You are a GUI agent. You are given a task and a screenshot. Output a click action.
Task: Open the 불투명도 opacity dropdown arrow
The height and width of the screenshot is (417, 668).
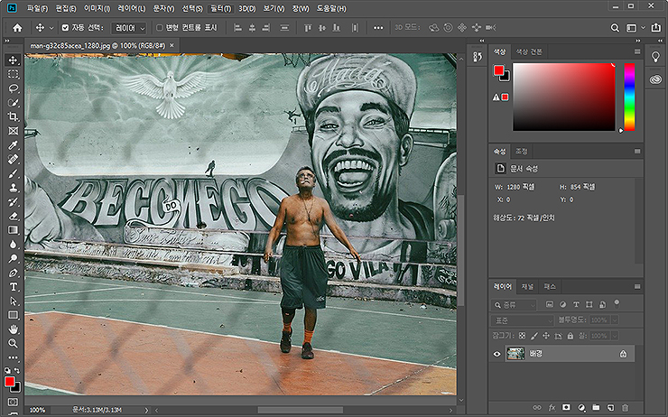[615, 320]
